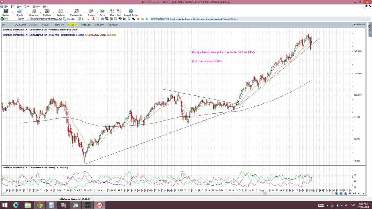
Task: Click the Mov Avg - Exponential indicator label
Action: pos(60,35)
